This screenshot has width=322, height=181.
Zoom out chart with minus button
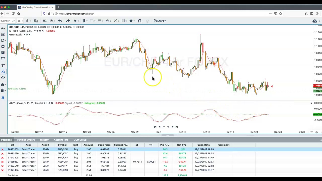pyautogui.click(x=164, y=127)
